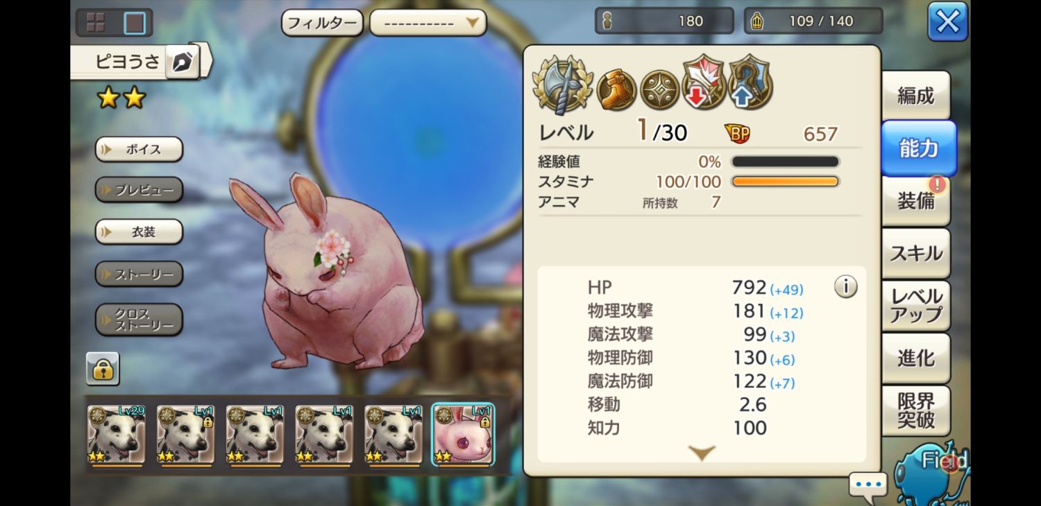Click the ボイス voice button
This screenshot has height=506, width=1041.
[x=139, y=149]
